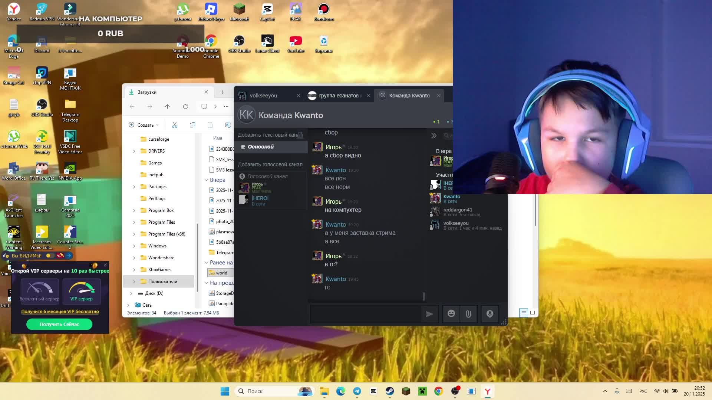
Task: Switch to the volkseeyou chat tab
Action: [x=263, y=96]
